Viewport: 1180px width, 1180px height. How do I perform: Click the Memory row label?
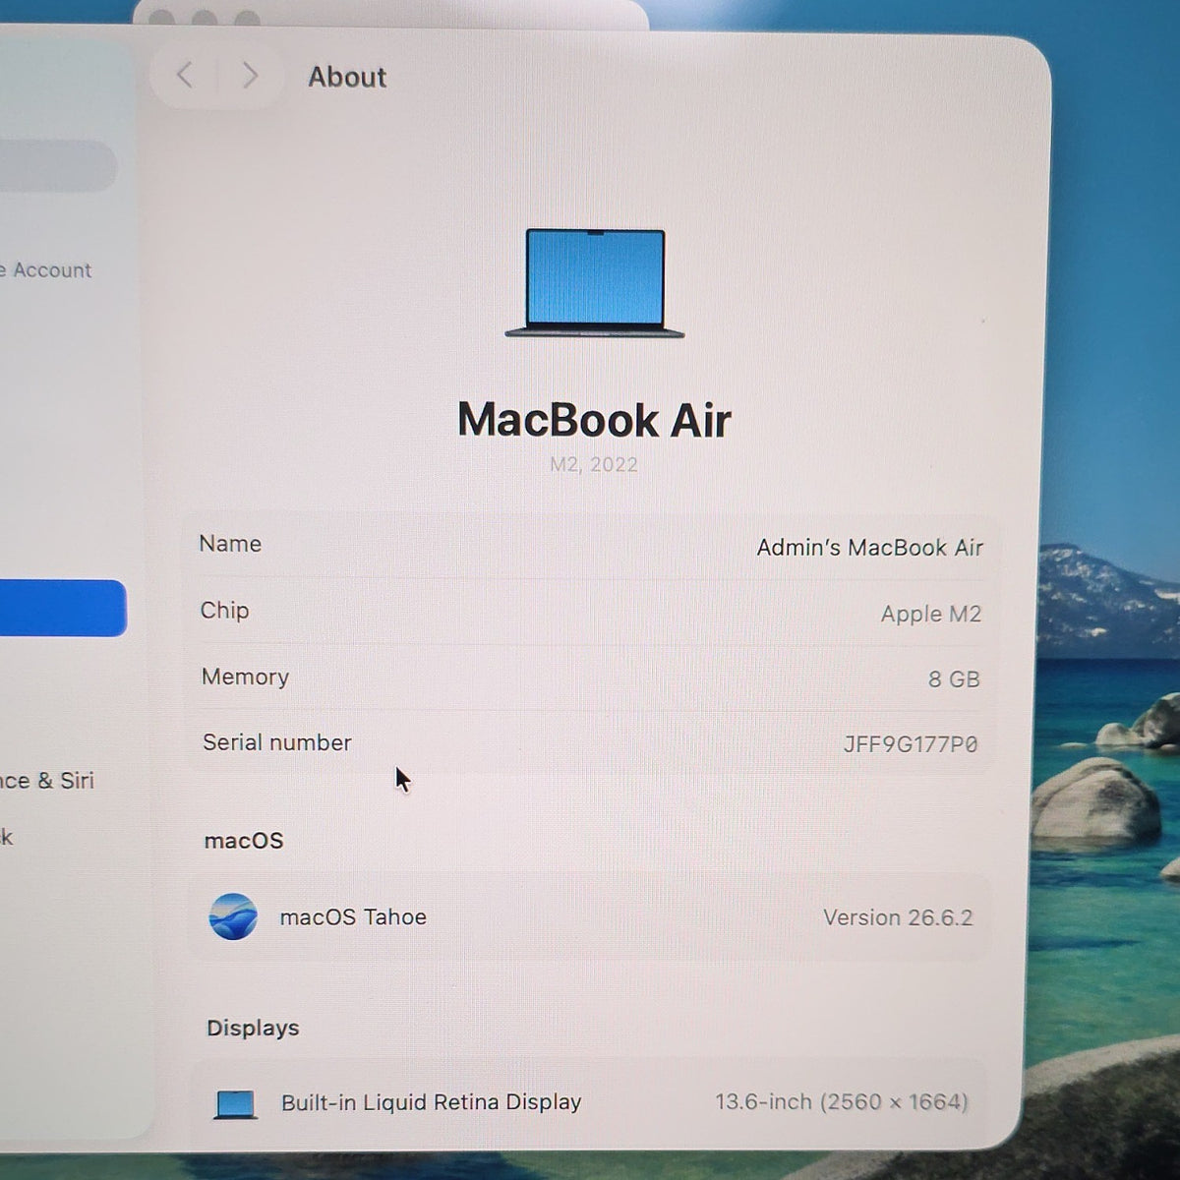coord(245,677)
